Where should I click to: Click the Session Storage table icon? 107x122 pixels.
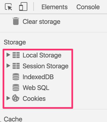[x=16, y=66]
